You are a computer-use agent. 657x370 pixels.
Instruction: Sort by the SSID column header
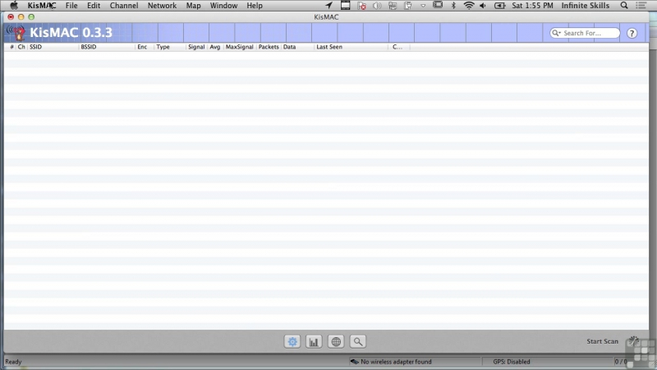tap(53, 47)
